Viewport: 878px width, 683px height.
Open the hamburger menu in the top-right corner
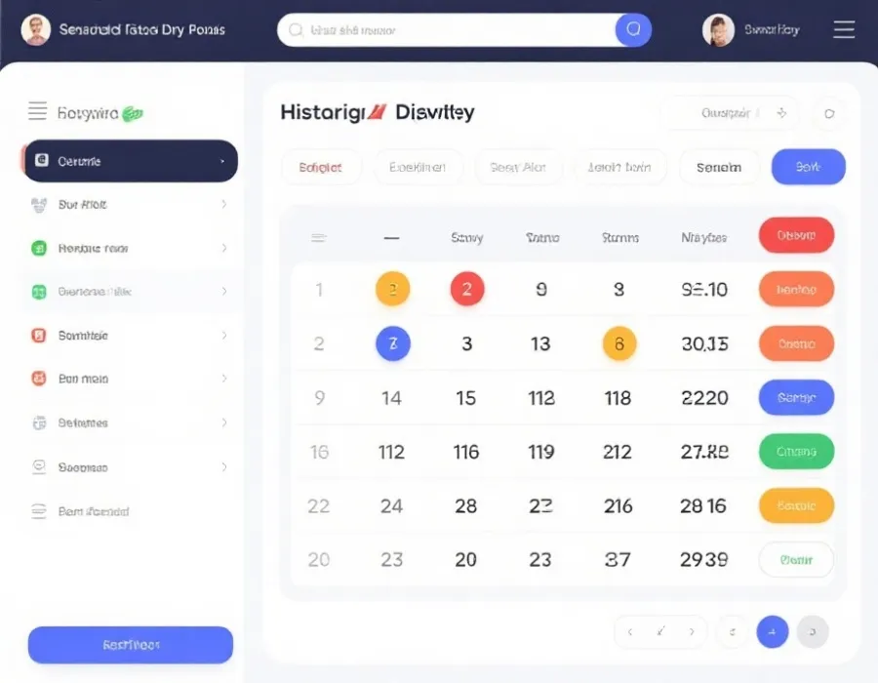point(844,30)
